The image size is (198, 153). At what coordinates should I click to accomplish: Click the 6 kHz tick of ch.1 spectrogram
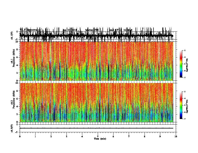pos(17,57)
